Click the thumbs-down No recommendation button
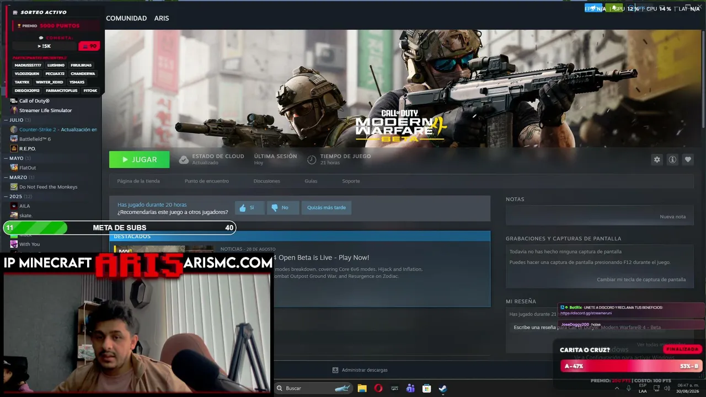The height and width of the screenshot is (397, 706). pyautogui.click(x=282, y=208)
